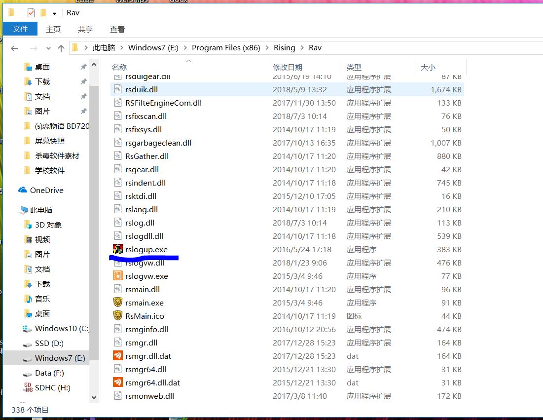Click the rsmain.exe lion icon
Viewport: 543px width, 420px height.
(x=118, y=303)
